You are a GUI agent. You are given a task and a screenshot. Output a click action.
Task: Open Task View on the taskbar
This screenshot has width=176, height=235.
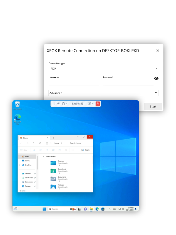tap(79, 209)
